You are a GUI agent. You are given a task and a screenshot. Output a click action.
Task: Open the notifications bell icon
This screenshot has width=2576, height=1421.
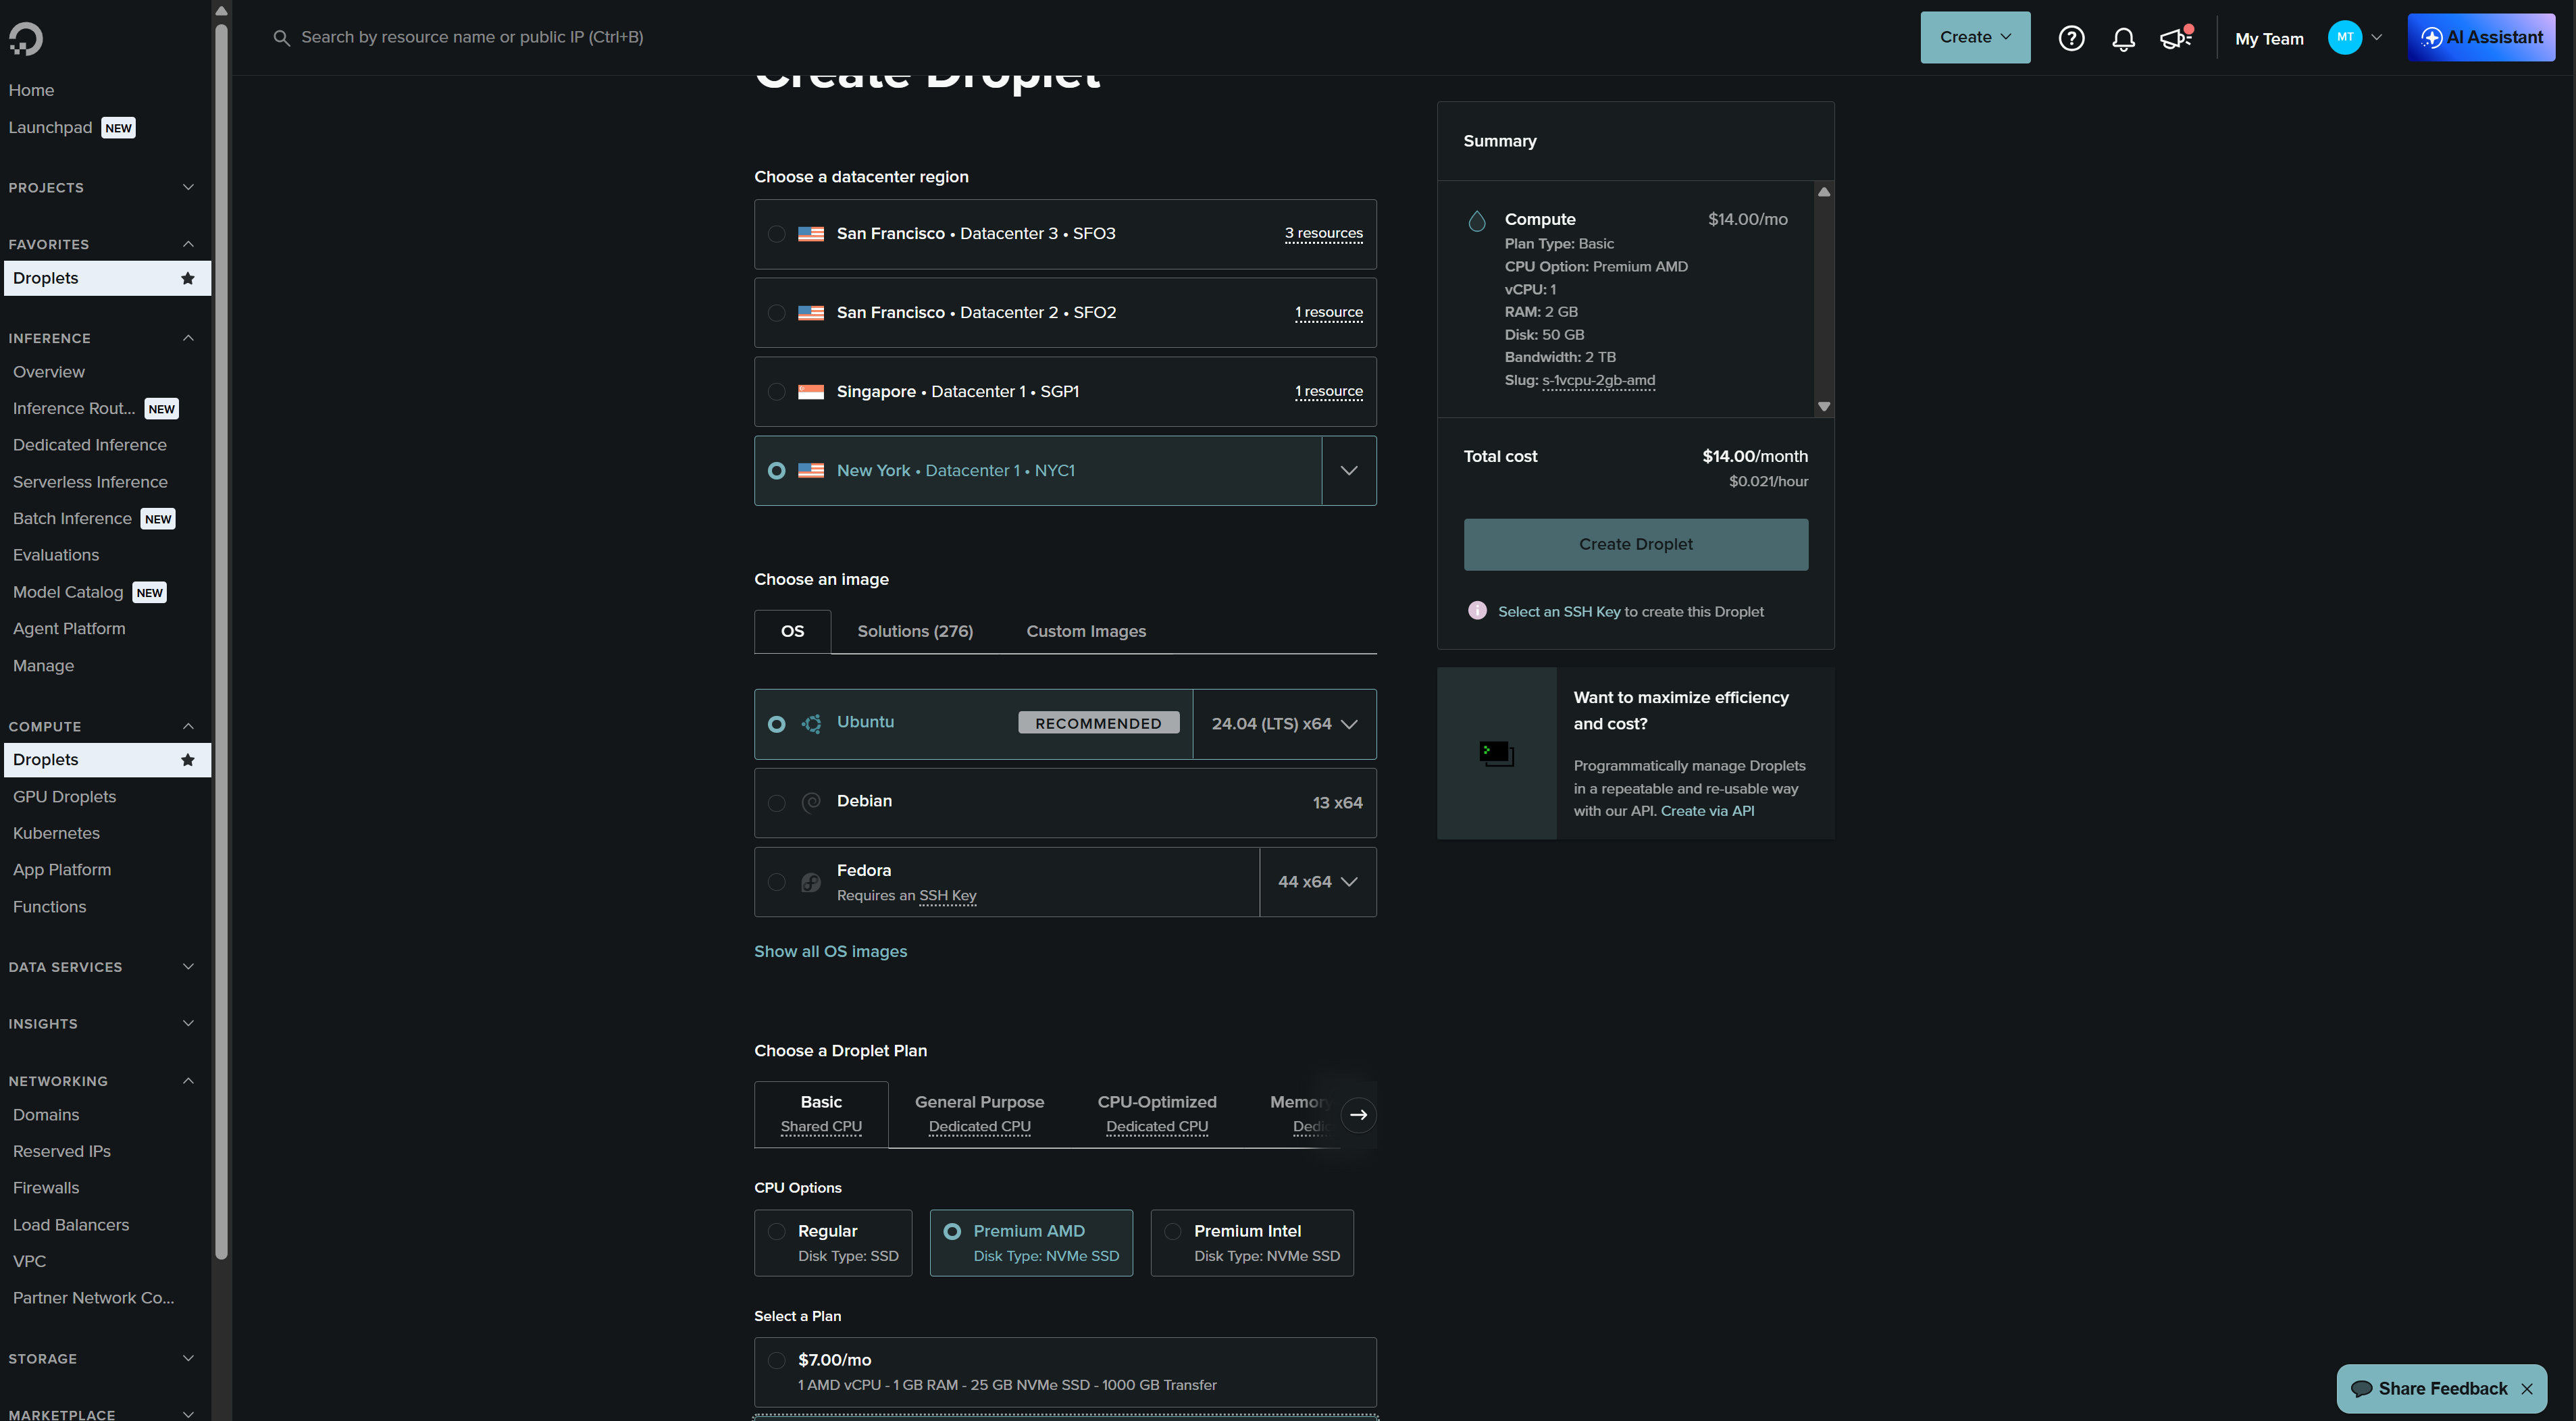click(x=2123, y=38)
